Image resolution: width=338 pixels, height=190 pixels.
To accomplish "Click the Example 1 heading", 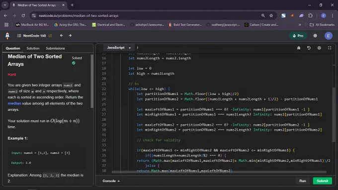I will click(x=18, y=138).
